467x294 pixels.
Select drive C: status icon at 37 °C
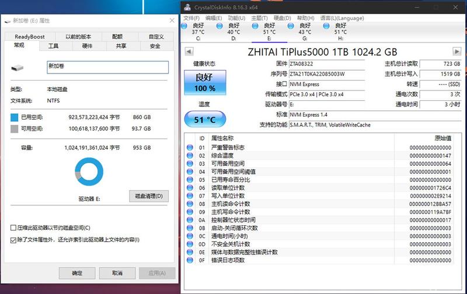tap(184, 26)
